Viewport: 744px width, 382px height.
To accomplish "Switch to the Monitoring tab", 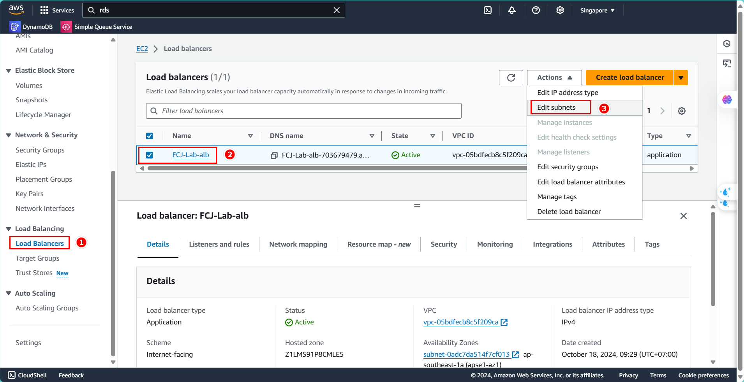I will pyautogui.click(x=495, y=244).
